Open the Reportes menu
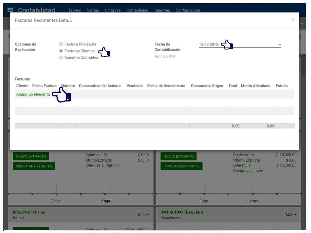This screenshot has height=233, width=311. pos(162,10)
